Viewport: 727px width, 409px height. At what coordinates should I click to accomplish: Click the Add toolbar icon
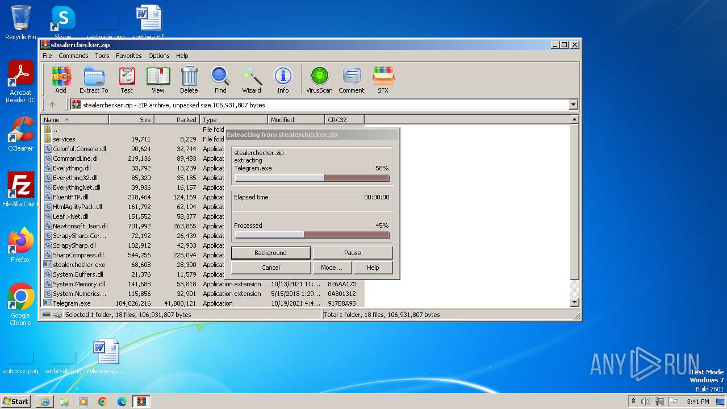coord(61,80)
